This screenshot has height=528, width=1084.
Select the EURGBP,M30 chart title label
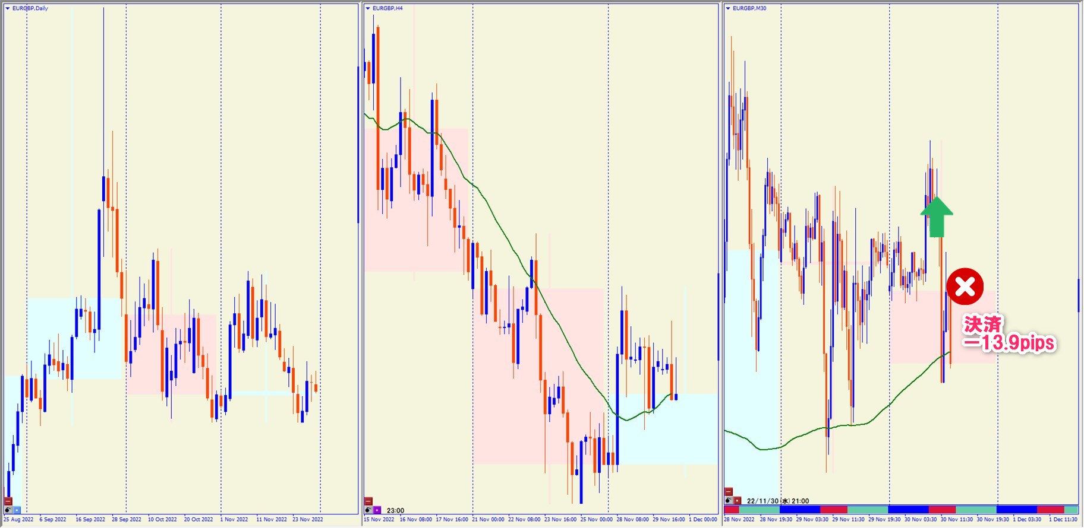click(x=749, y=8)
